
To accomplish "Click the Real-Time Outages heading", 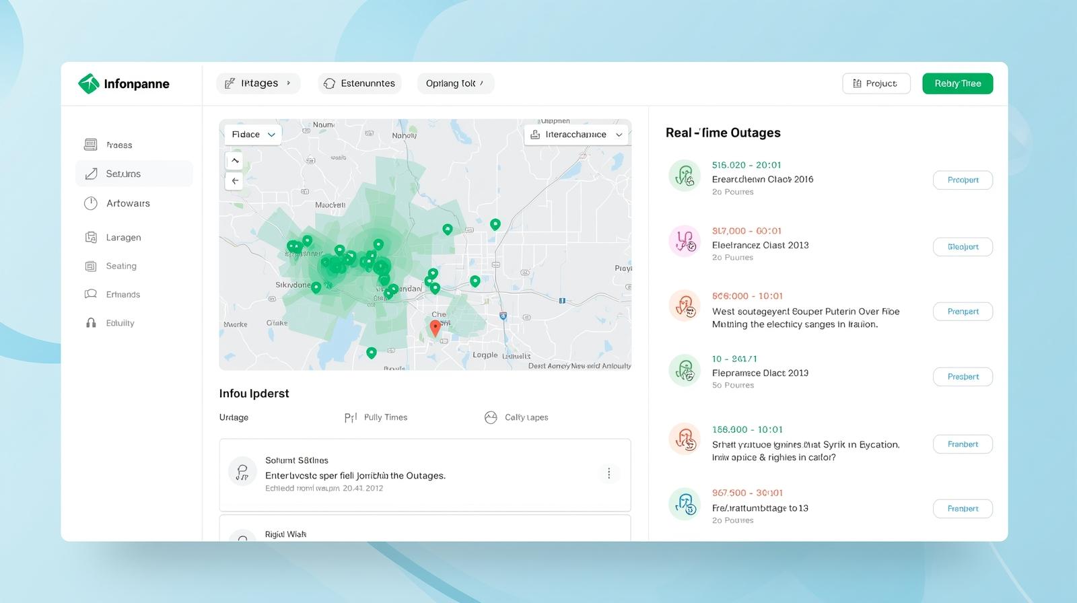I will click(723, 133).
